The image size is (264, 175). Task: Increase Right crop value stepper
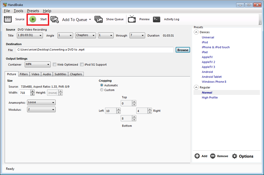point(150,109)
